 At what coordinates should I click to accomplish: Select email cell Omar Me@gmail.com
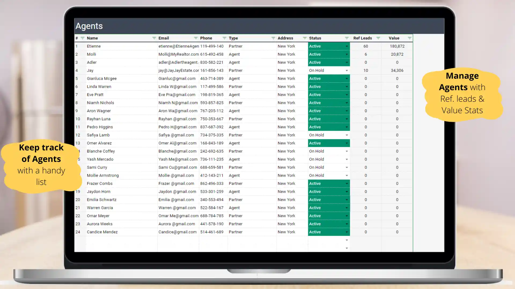click(x=178, y=216)
